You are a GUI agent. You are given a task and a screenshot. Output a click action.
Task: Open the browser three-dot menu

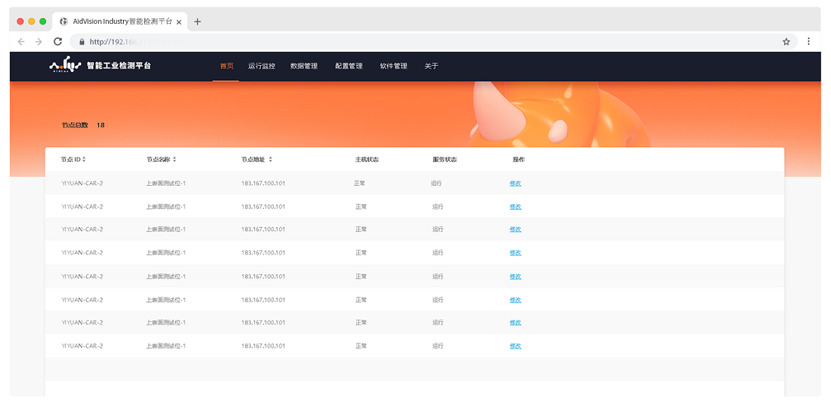(809, 41)
